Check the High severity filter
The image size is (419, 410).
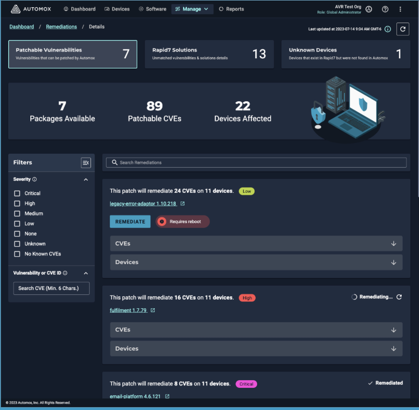coord(17,203)
